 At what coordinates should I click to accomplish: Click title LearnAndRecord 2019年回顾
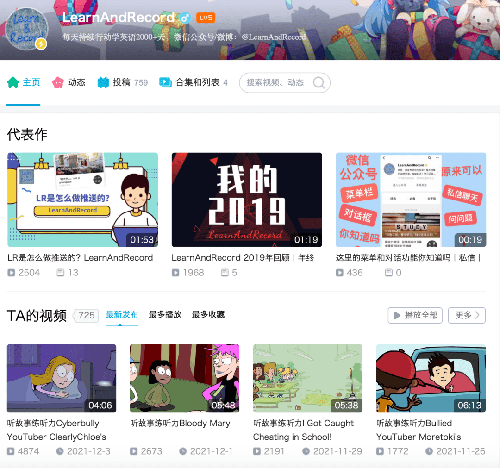pos(243,257)
